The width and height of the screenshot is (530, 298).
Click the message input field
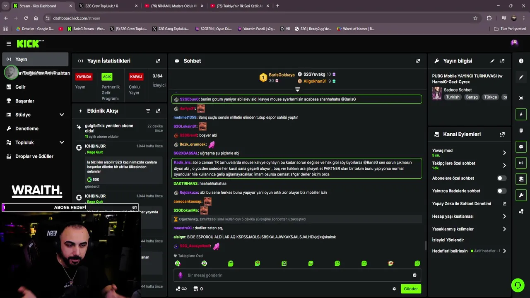pos(297,275)
